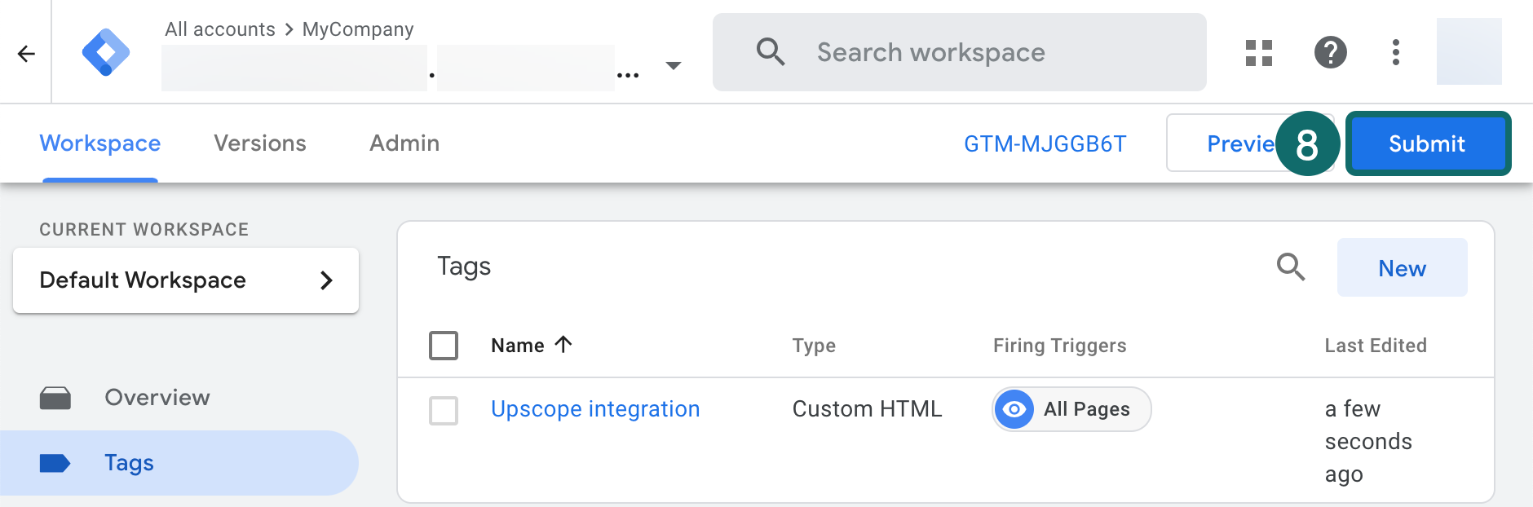Toggle the select-all tags checkbox

[x=444, y=346]
